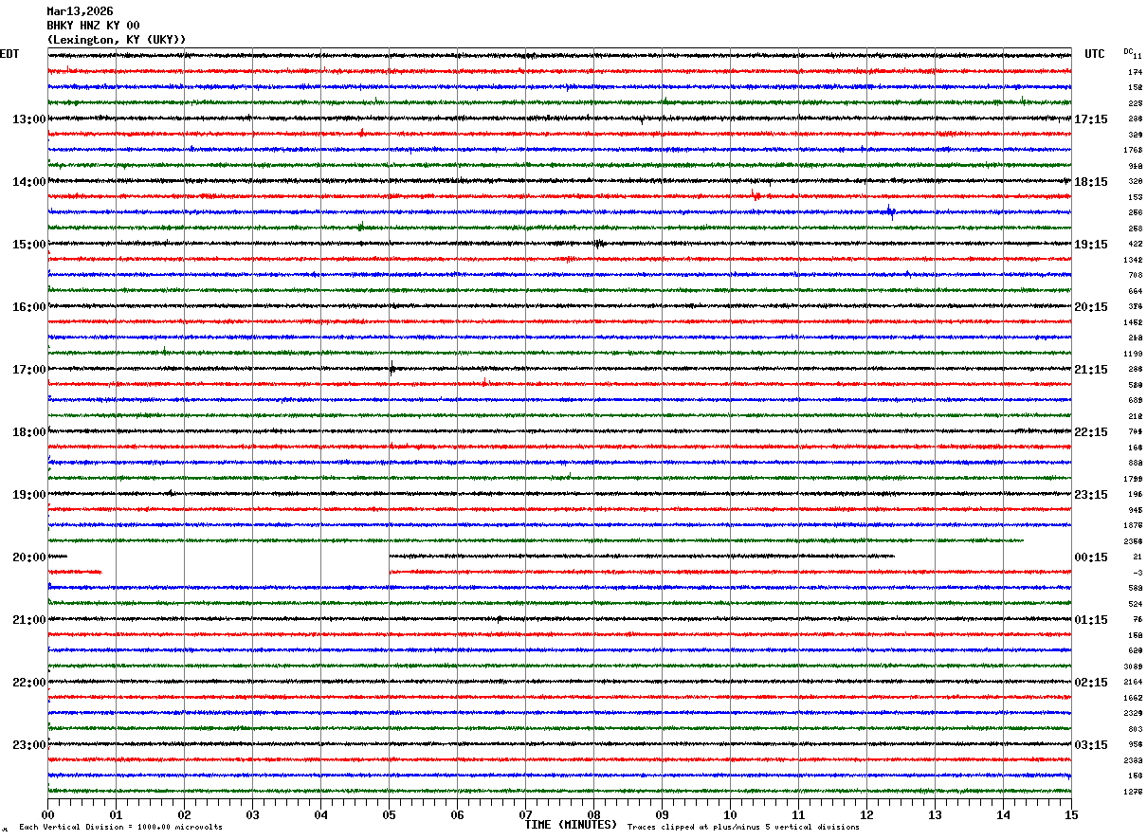Click the DC column header label
1147x840 pixels.
[x=1128, y=51]
